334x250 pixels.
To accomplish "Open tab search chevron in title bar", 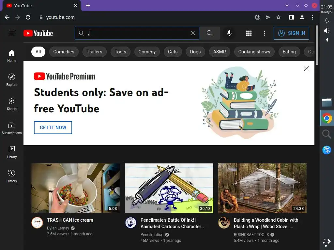I will coord(287,6).
